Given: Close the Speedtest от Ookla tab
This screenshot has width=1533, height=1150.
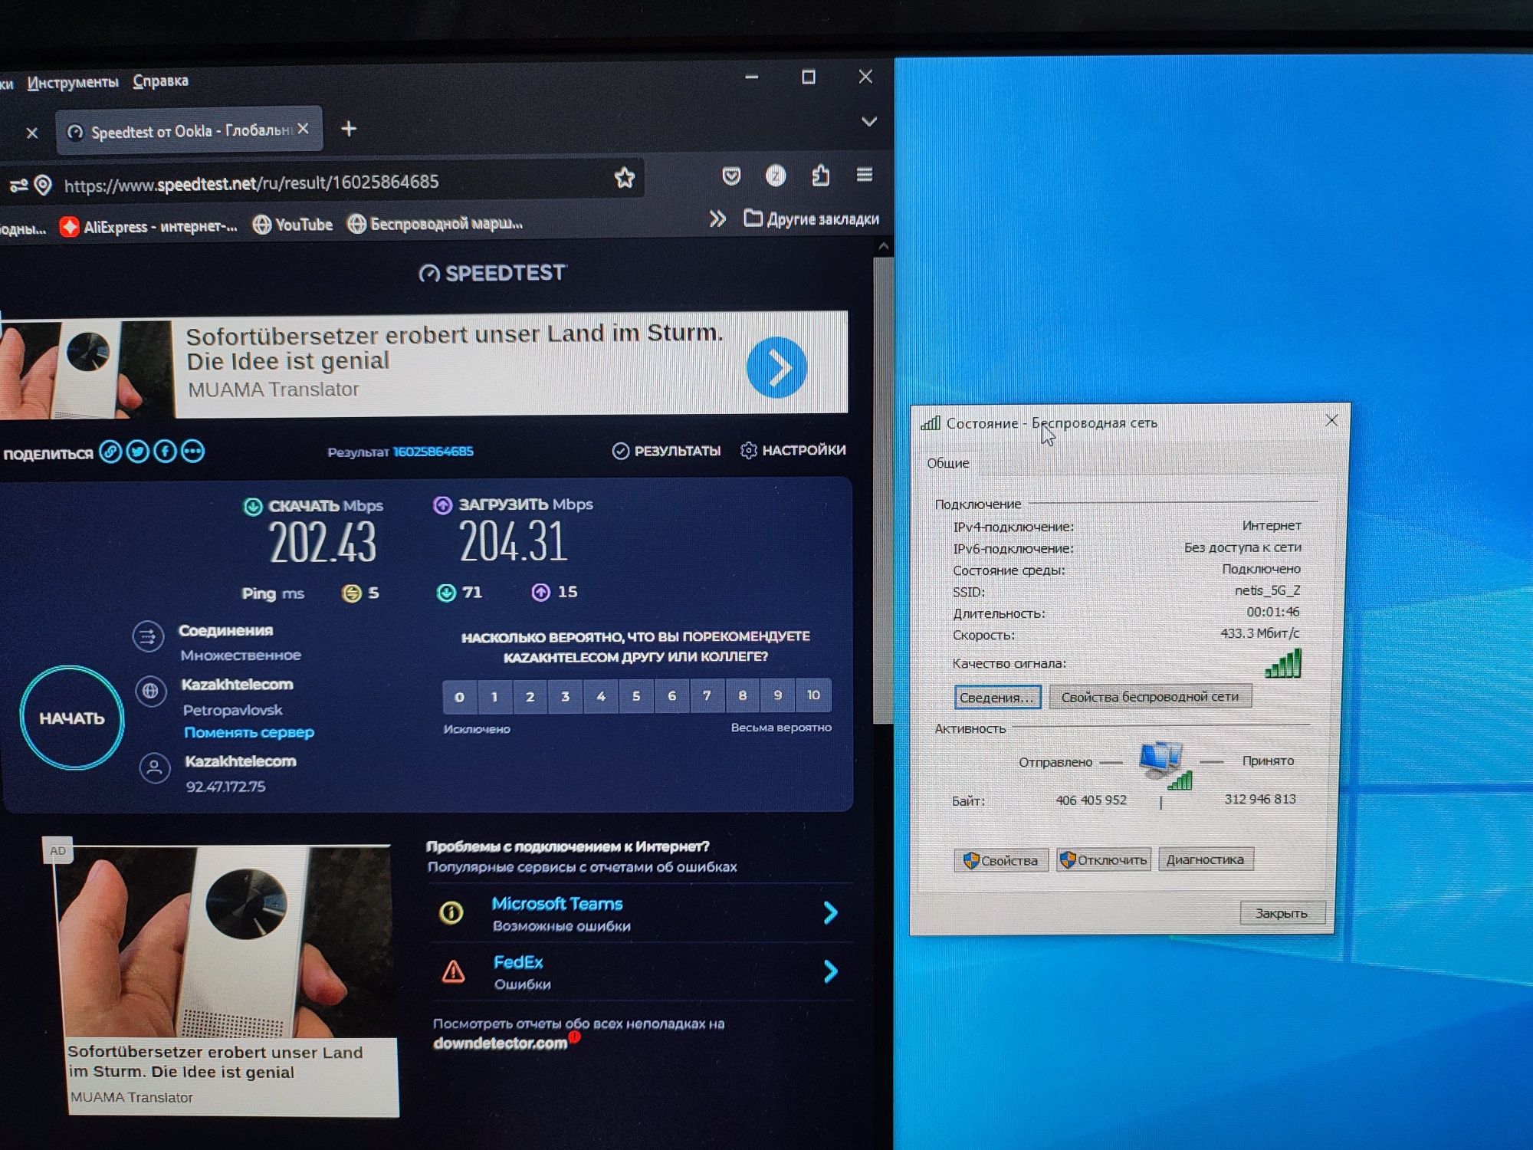Looking at the screenshot, I should [x=304, y=129].
